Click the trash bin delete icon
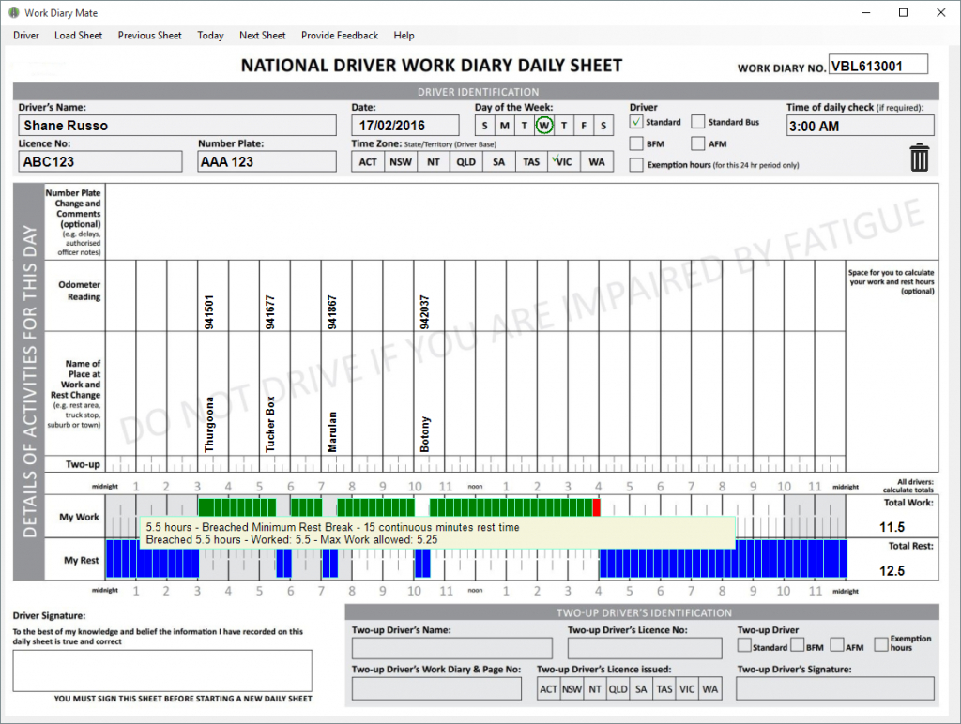 click(919, 158)
